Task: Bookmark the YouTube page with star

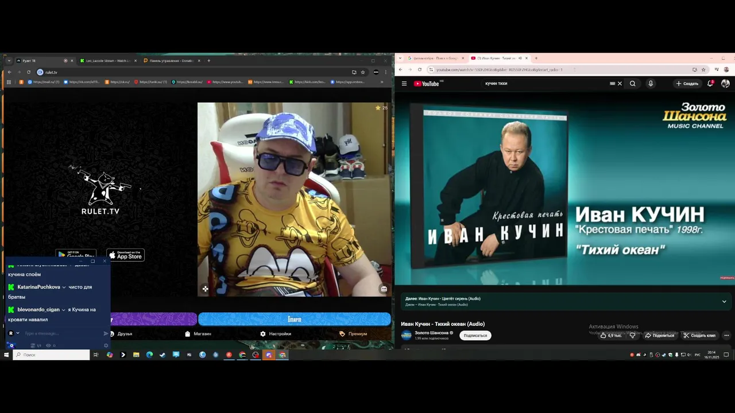Action: [x=703, y=69]
